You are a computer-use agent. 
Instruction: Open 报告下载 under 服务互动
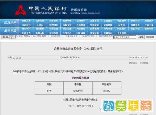[135, 29]
